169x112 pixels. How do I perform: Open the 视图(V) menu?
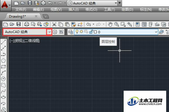(56, 10)
